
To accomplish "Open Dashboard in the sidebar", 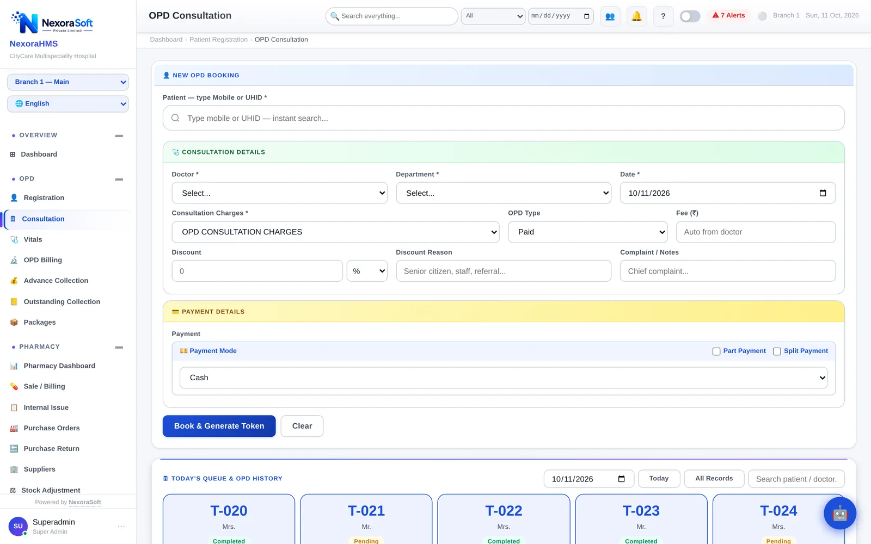I will point(68,154).
